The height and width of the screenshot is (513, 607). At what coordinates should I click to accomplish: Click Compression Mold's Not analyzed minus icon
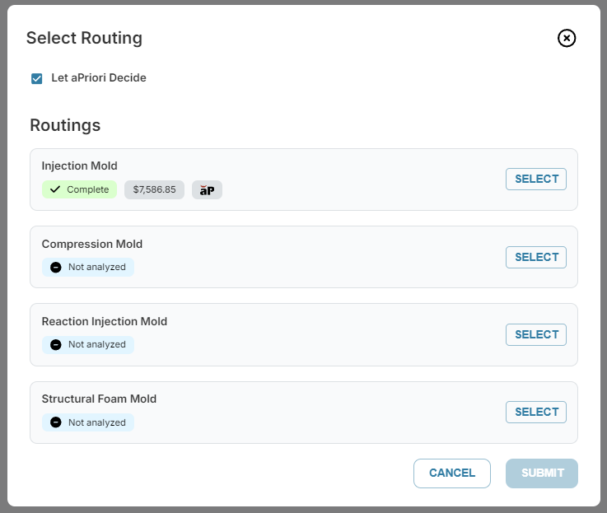click(56, 267)
